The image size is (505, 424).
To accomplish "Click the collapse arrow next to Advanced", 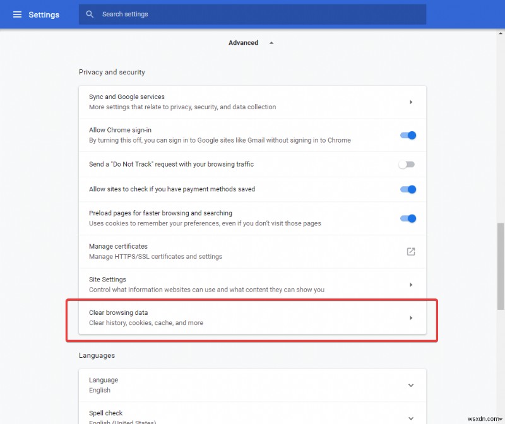I will (x=271, y=42).
